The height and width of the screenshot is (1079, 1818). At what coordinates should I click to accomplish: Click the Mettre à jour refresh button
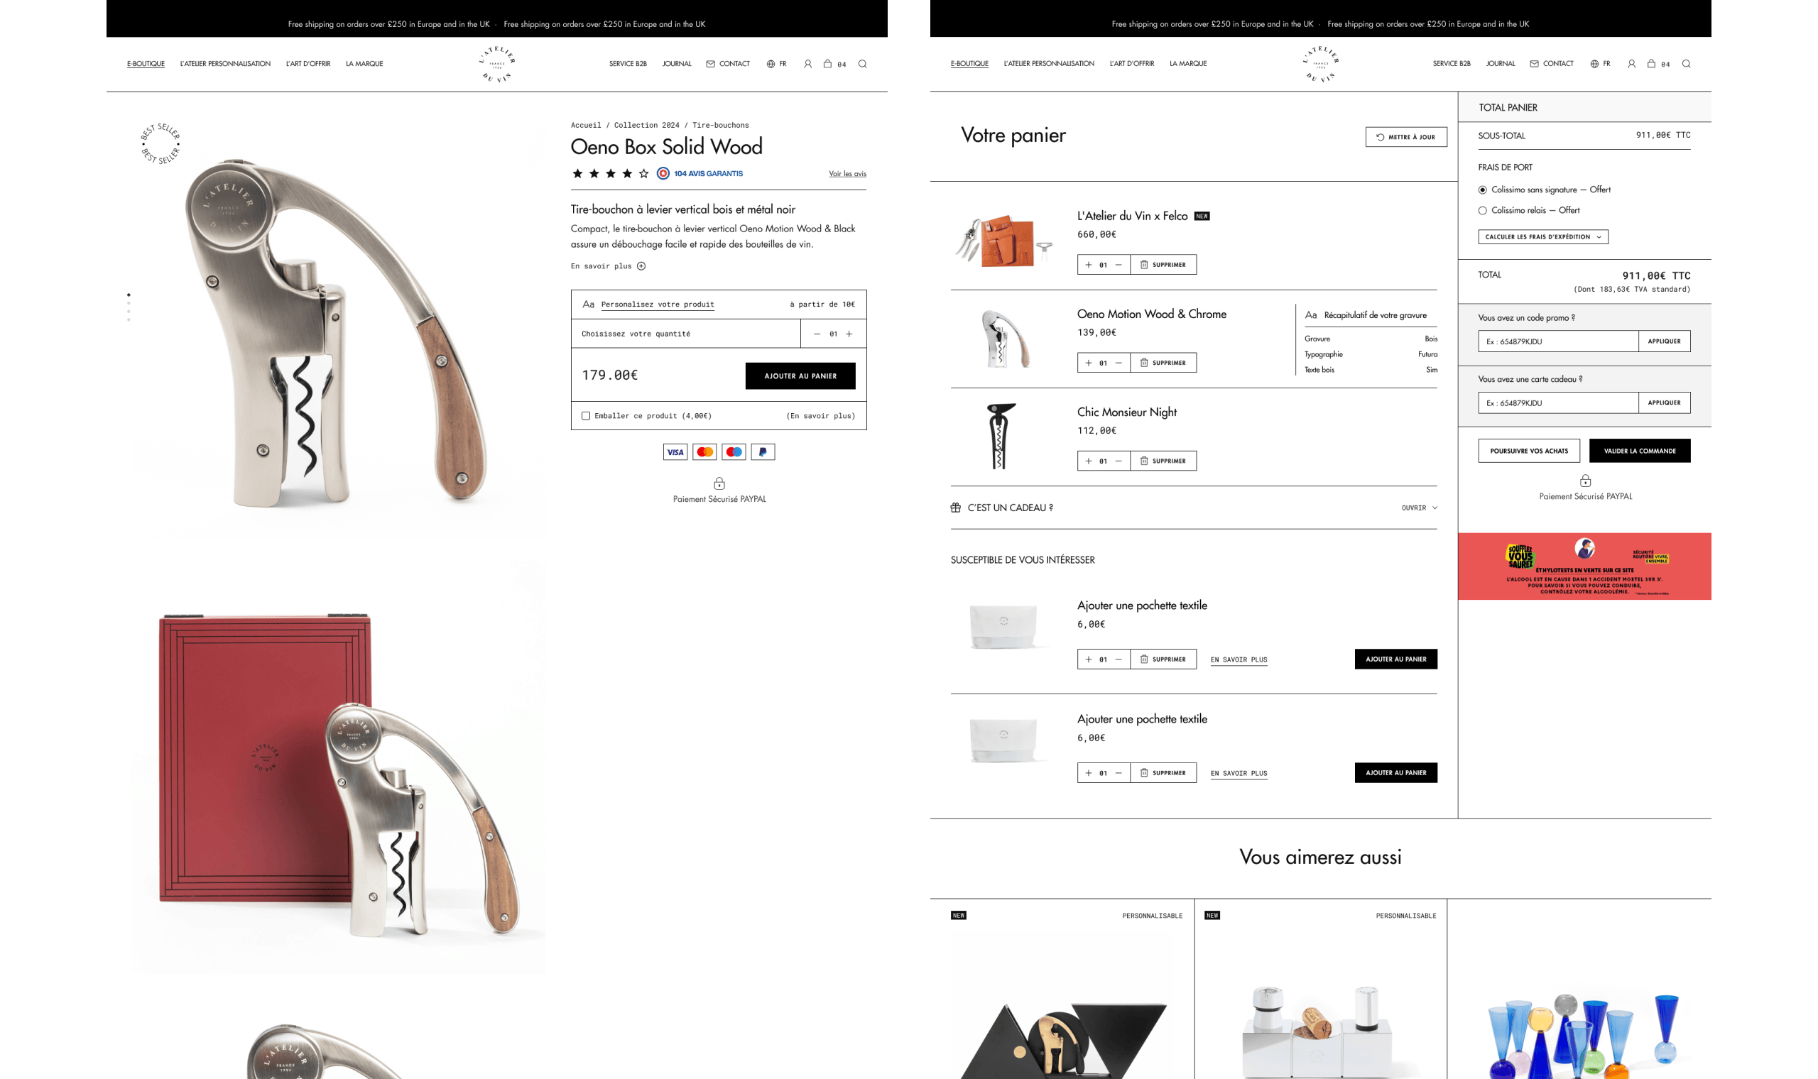click(1405, 137)
